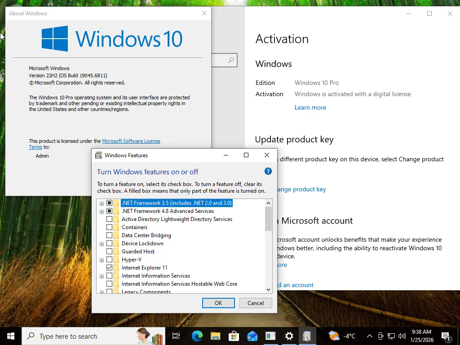Enable Active Directory Lightweight Directory Services

tap(109, 219)
